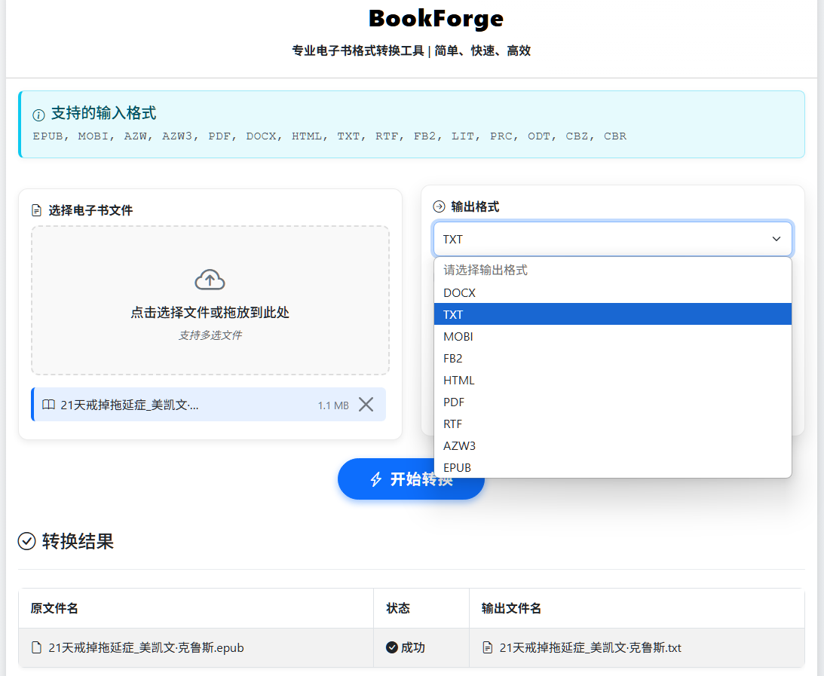Screen dimensions: 824x676
Task: Pick MOBI from the dropdown options
Action: click(458, 336)
